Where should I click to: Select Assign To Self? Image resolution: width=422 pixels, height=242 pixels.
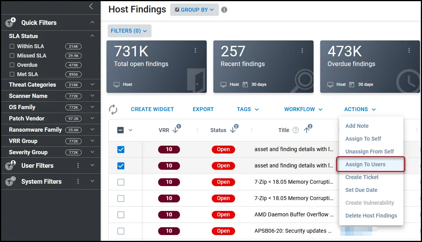point(363,139)
